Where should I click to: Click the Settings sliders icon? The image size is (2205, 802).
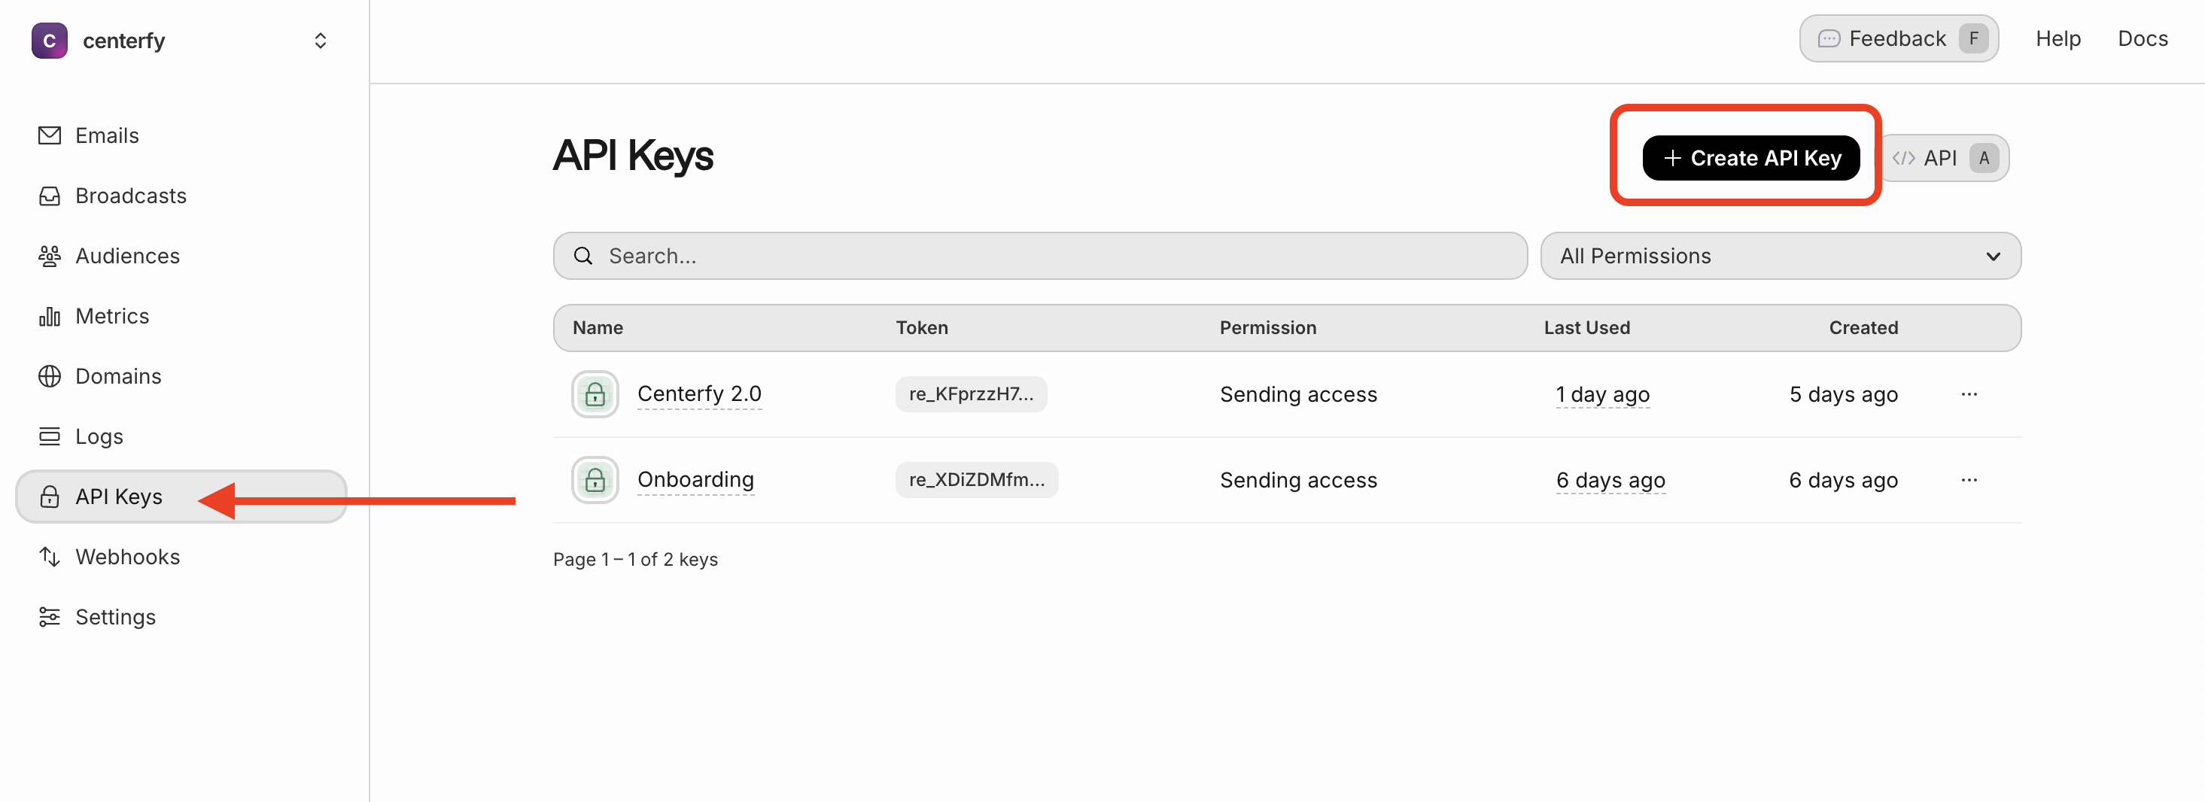[x=50, y=617]
